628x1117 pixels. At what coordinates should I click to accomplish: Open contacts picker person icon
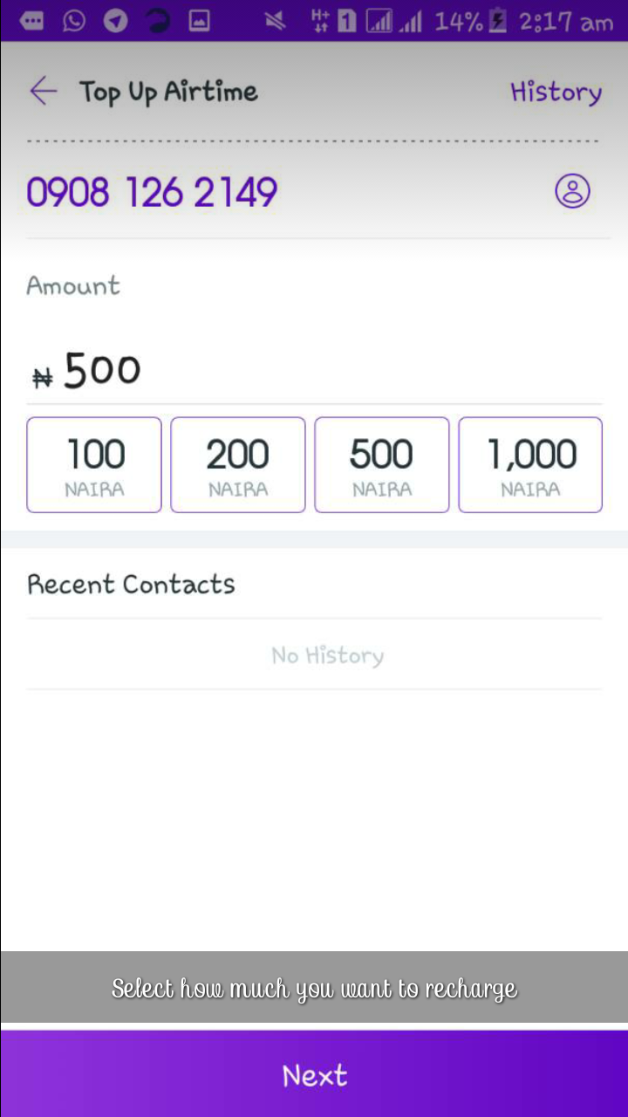coord(572,190)
